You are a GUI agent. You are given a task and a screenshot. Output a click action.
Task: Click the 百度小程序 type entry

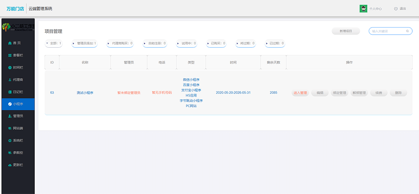(191, 85)
